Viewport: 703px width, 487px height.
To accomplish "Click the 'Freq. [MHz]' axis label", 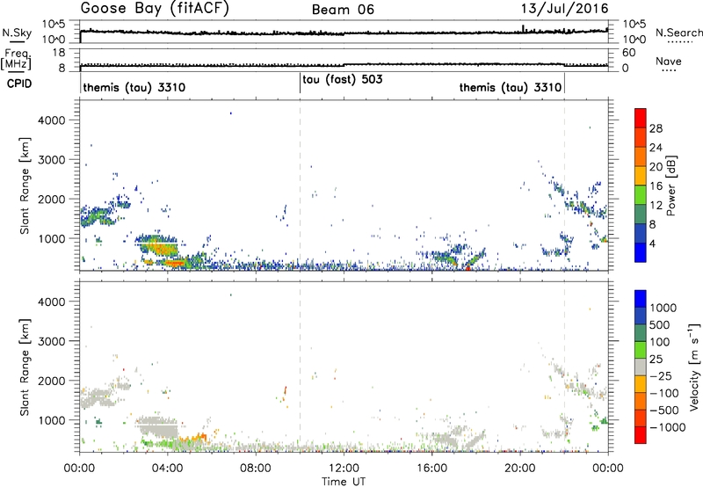I will pos(16,60).
